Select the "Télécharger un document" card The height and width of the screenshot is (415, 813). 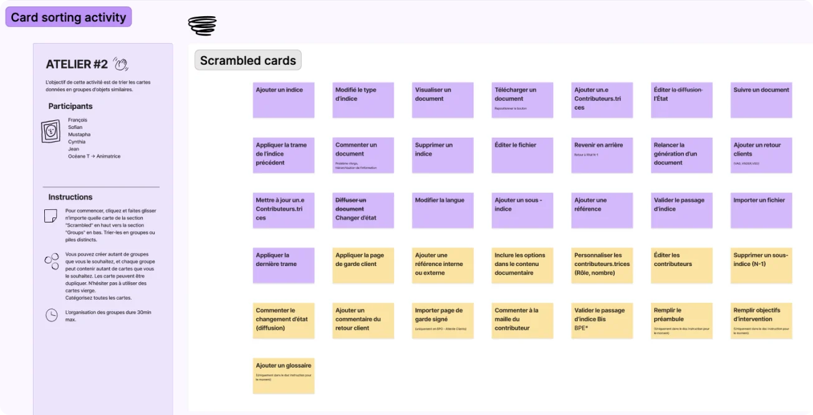522,100
